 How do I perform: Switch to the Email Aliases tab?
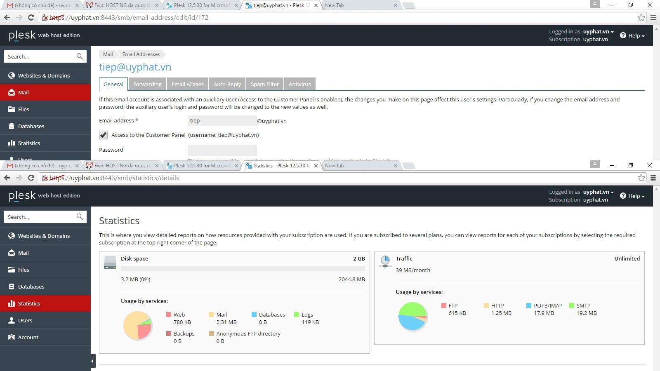(x=188, y=84)
